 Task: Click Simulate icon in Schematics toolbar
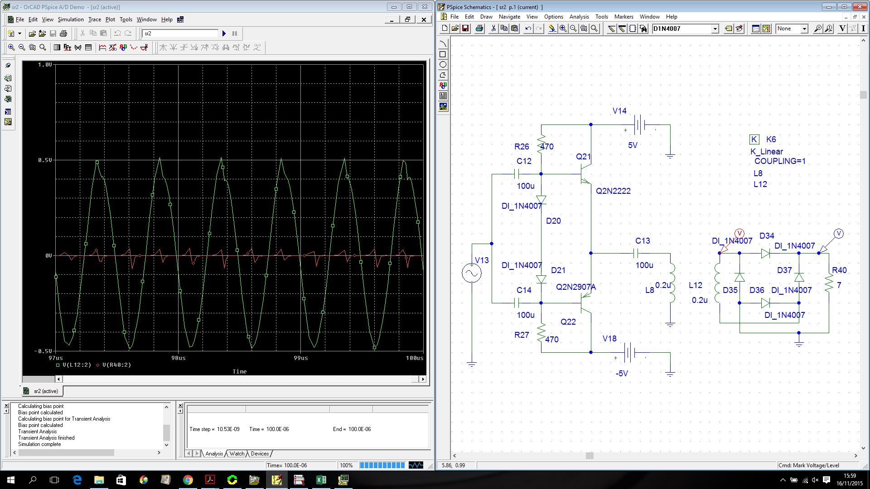pyautogui.click(x=766, y=29)
